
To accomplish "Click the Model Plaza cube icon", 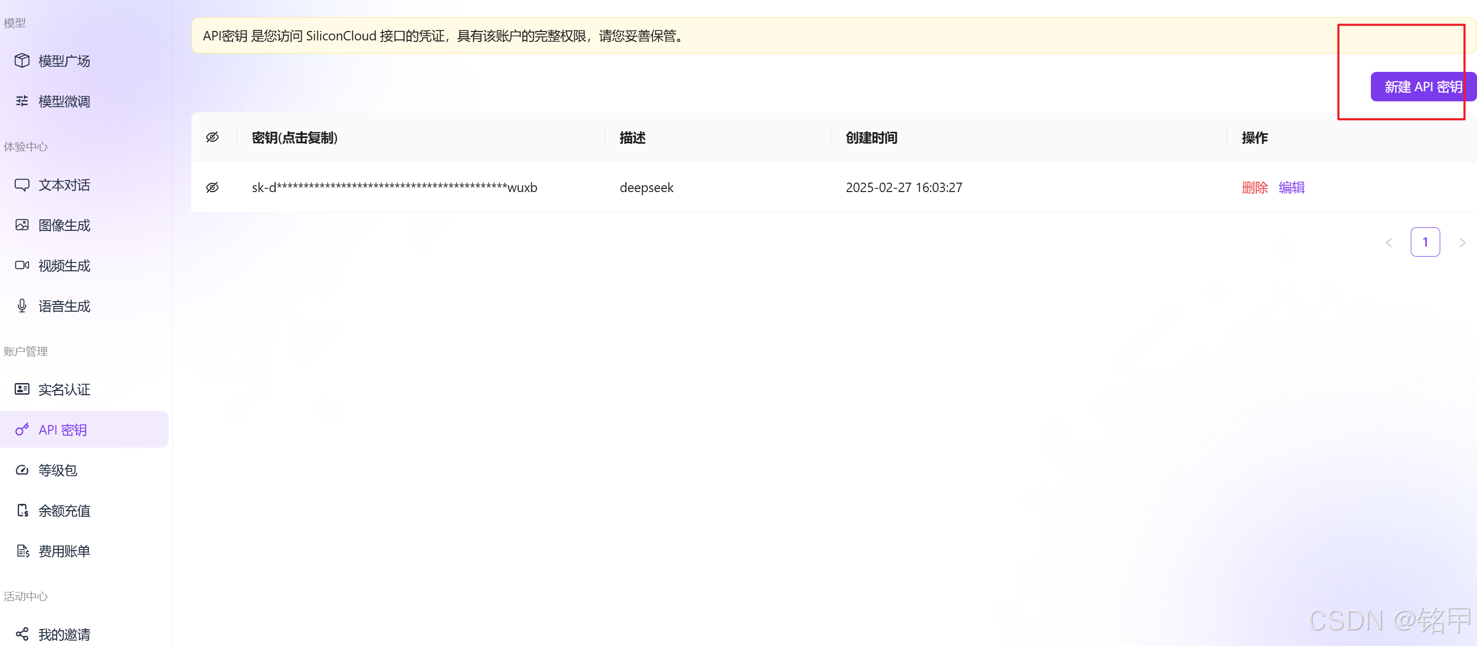I will 22,61.
